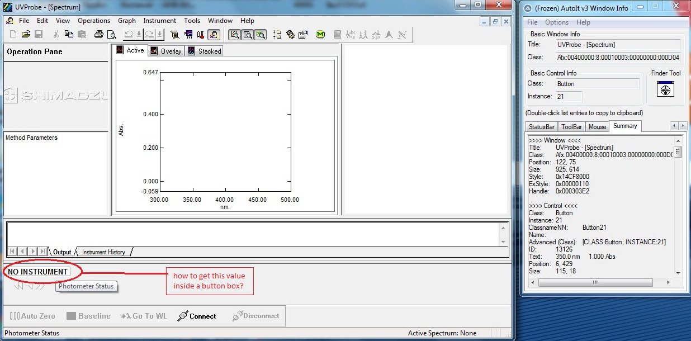Screen dimensions: 691x341
Task: Click the Copy icon in toolbar
Action: click(x=69, y=35)
